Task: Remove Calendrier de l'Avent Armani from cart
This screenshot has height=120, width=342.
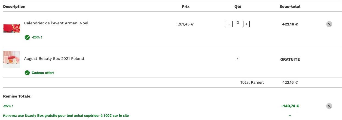Action: tap(329, 24)
